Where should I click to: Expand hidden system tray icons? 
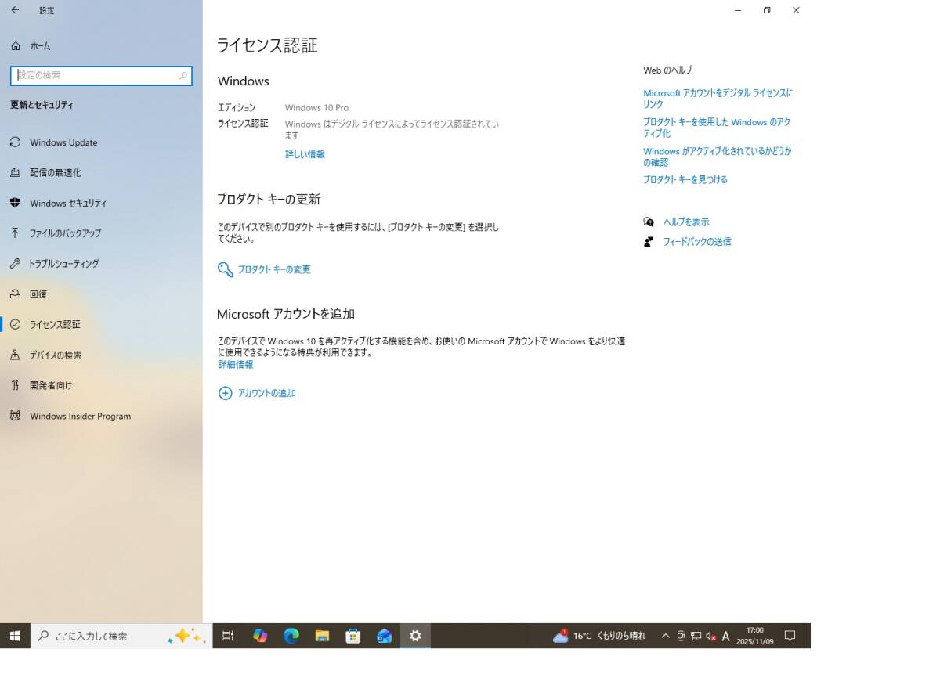coord(665,636)
